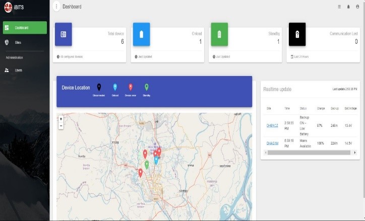
Task: Zoom in on the map
Action: [x=61, y=119]
